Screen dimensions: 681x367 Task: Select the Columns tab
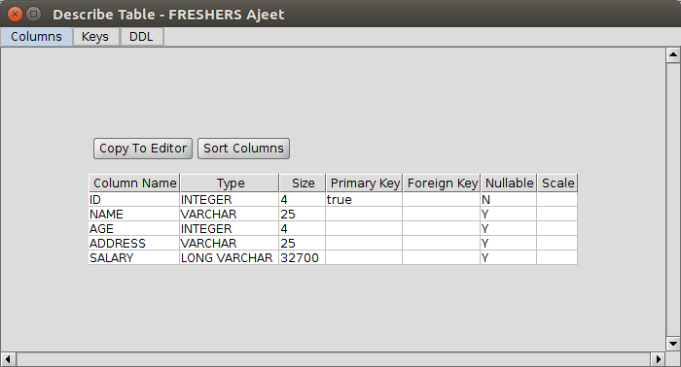37,37
